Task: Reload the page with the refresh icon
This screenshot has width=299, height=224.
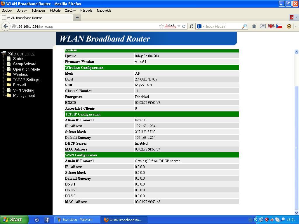Action: 184,26
